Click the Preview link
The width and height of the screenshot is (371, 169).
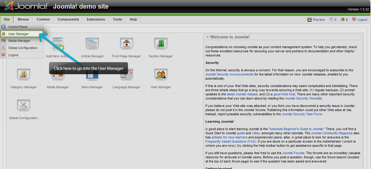(x=319, y=20)
